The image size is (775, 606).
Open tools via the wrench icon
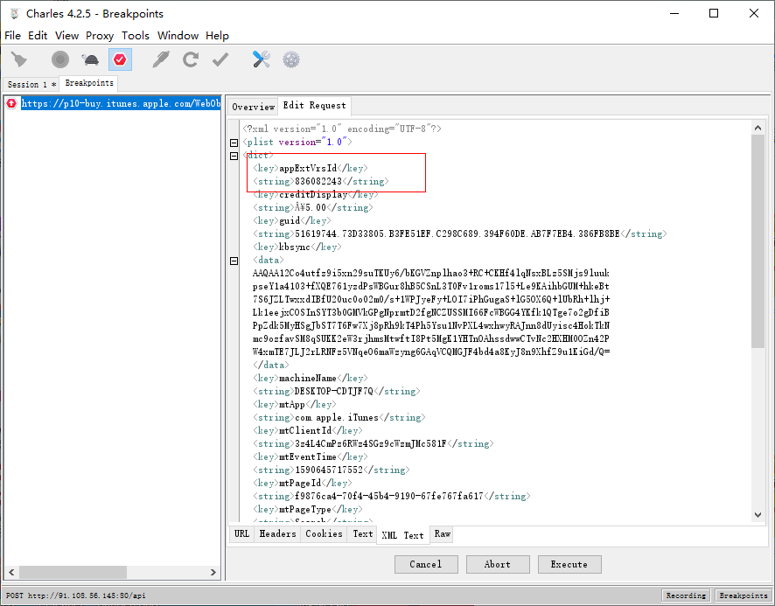tap(260, 59)
